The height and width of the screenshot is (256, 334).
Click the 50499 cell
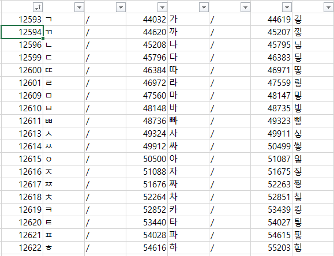point(271,146)
